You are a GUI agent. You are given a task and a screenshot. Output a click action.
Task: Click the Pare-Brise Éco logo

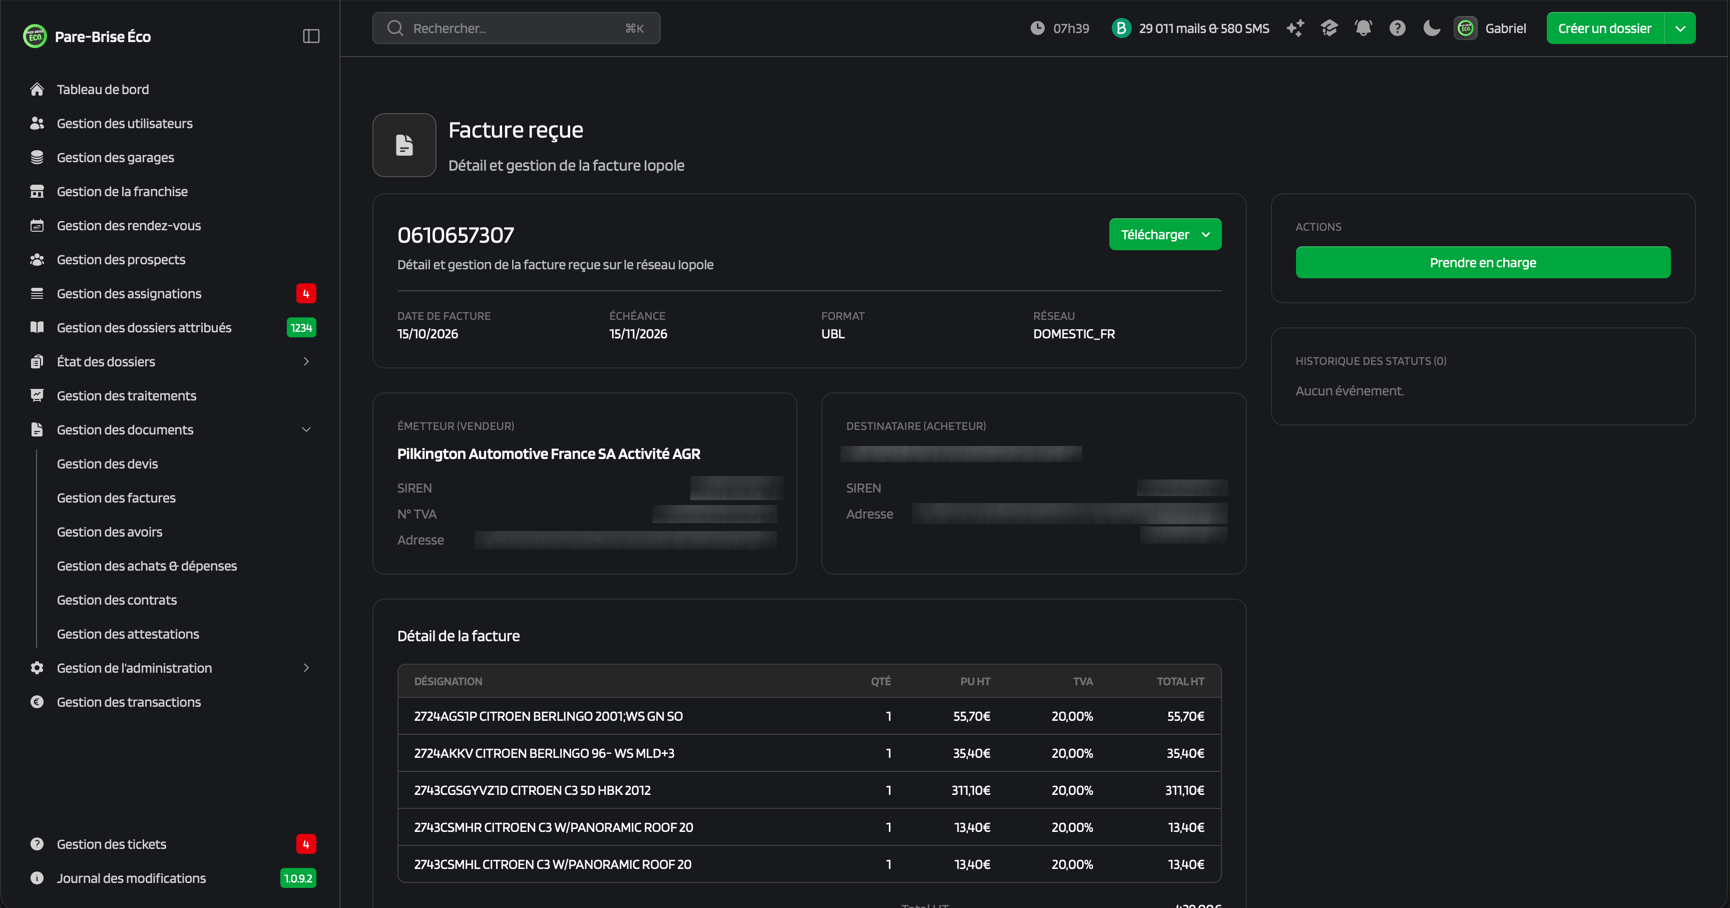point(35,36)
